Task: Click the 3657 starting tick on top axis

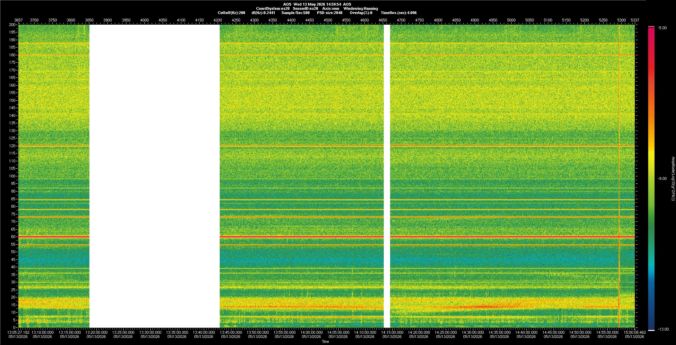Action: click(x=18, y=20)
